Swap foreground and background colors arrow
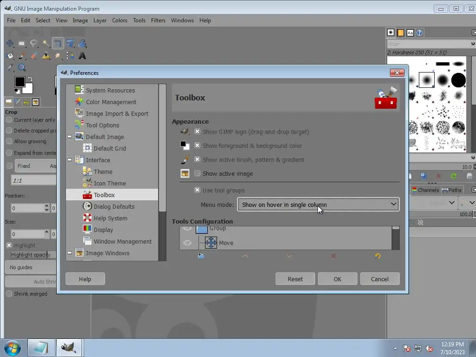The width and height of the screenshot is (476, 357). (x=30, y=79)
